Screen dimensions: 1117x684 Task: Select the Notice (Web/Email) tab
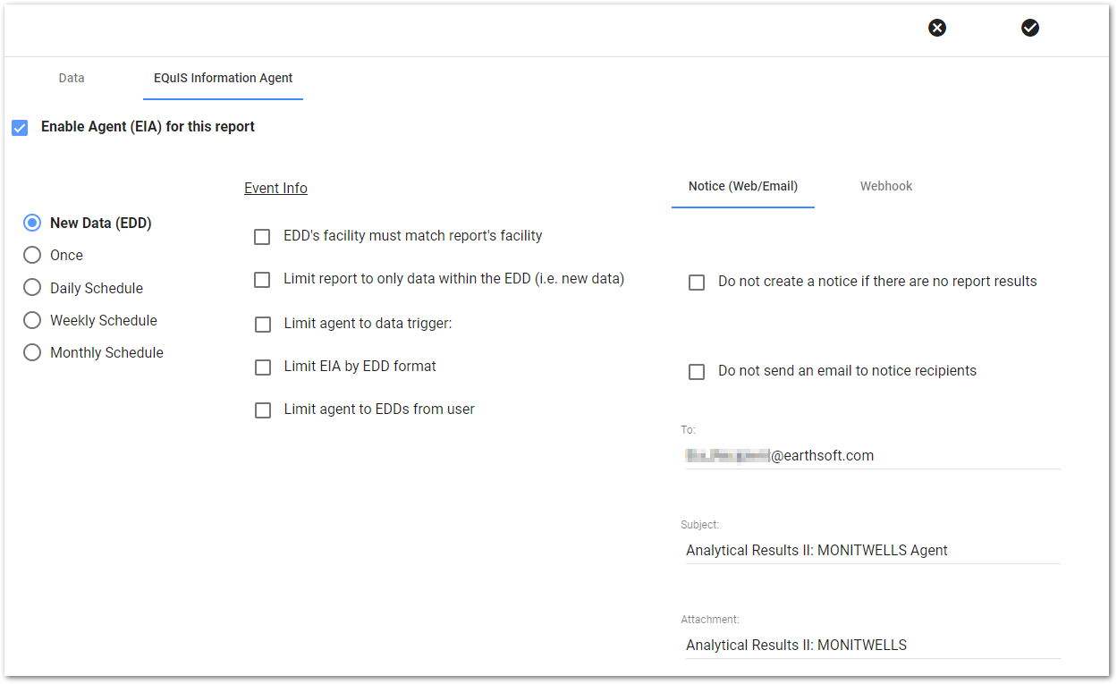(x=742, y=186)
